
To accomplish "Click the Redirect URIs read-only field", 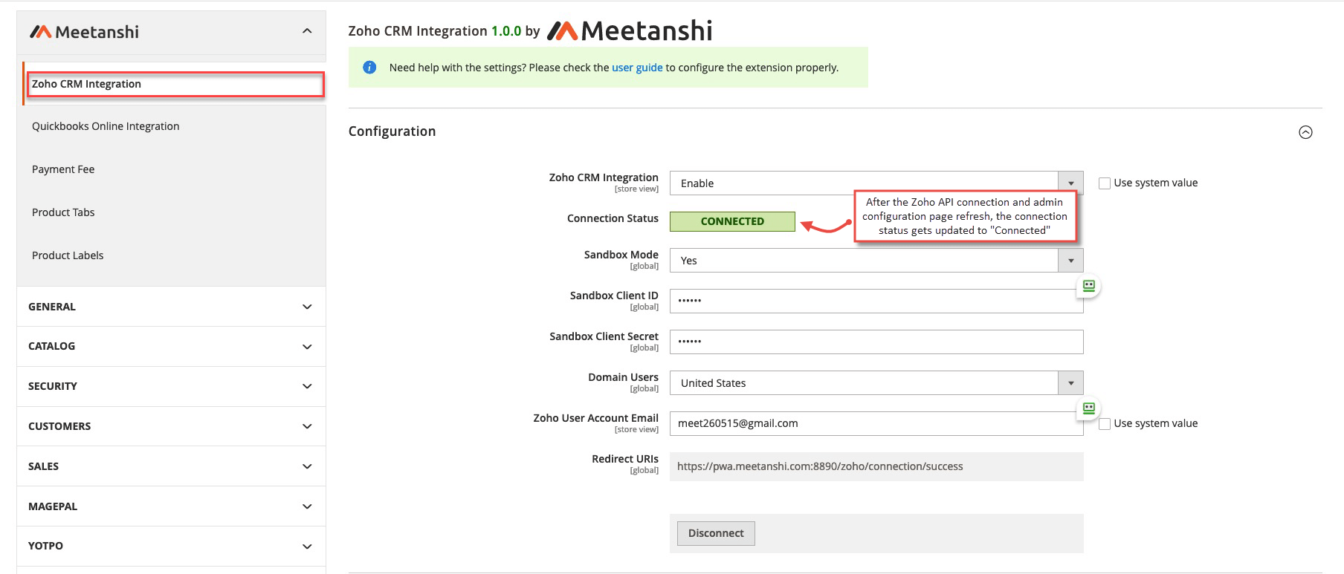I will (x=876, y=466).
